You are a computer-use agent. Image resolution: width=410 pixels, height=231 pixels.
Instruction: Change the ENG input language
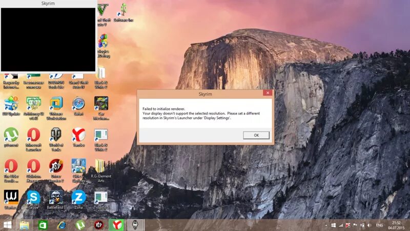[379, 225]
